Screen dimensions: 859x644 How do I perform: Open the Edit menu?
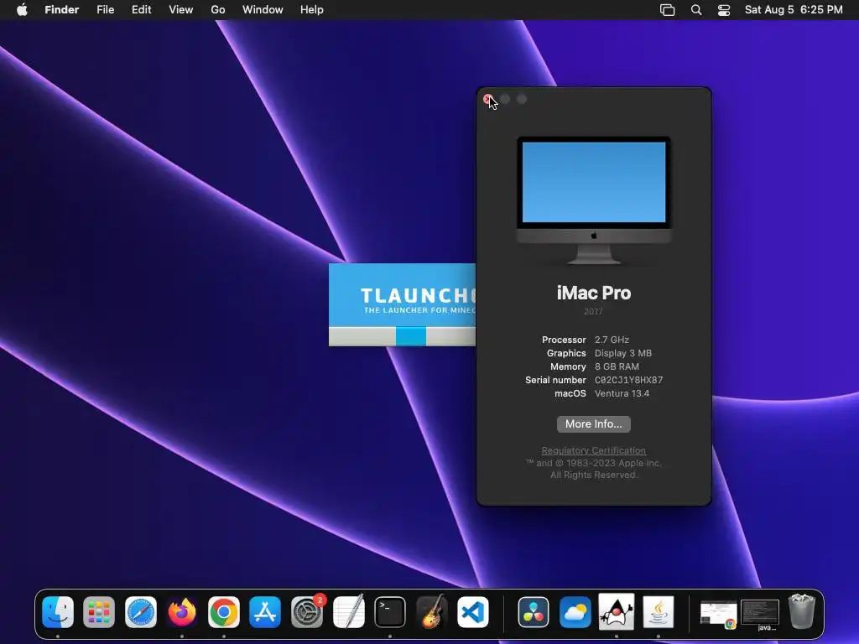(141, 10)
